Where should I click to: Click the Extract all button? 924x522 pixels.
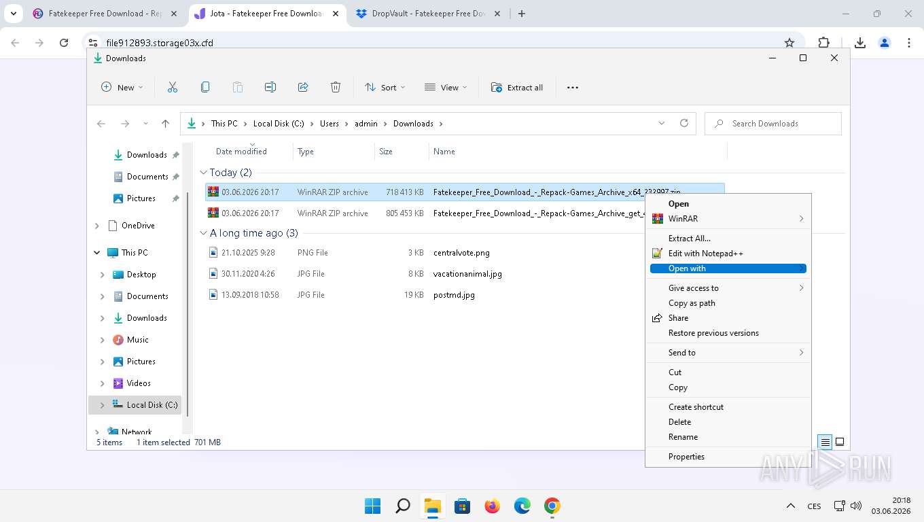(x=517, y=87)
